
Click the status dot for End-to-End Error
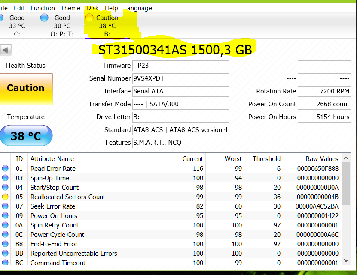click(x=5, y=244)
